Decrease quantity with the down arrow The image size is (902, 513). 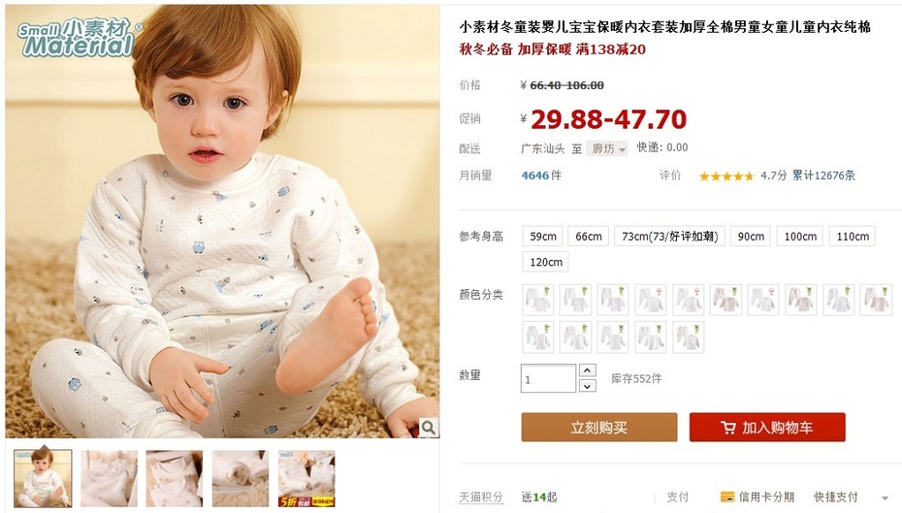coord(587,386)
